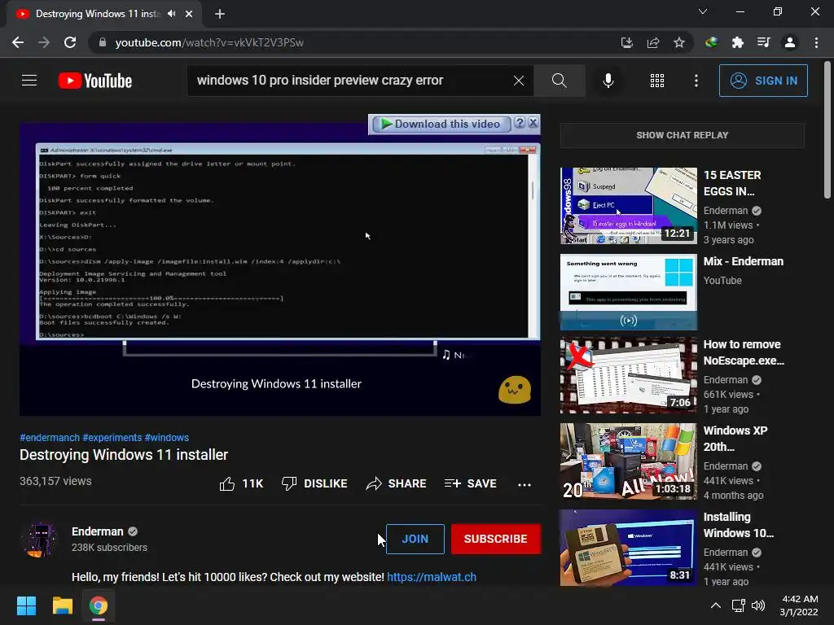Click How to remove NoEscape.exe title
The height and width of the screenshot is (625, 834).
tap(744, 352)
